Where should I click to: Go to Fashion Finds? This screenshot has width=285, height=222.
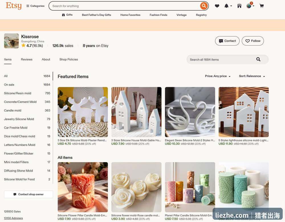pyautogui.click(x=158, y=15)
